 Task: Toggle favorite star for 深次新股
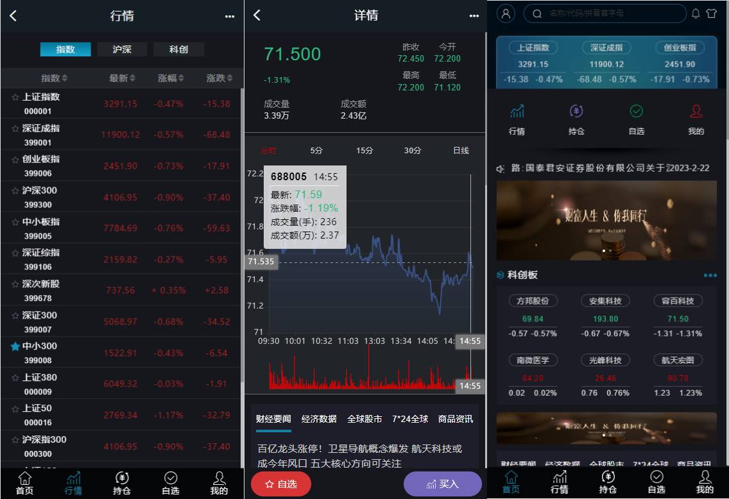pos(15,284)
